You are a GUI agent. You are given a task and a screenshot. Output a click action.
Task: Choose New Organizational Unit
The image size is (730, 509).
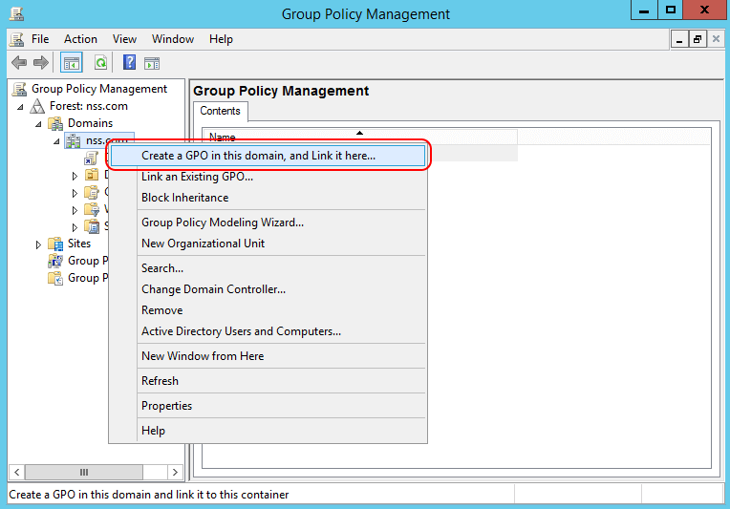click(203, 244)
